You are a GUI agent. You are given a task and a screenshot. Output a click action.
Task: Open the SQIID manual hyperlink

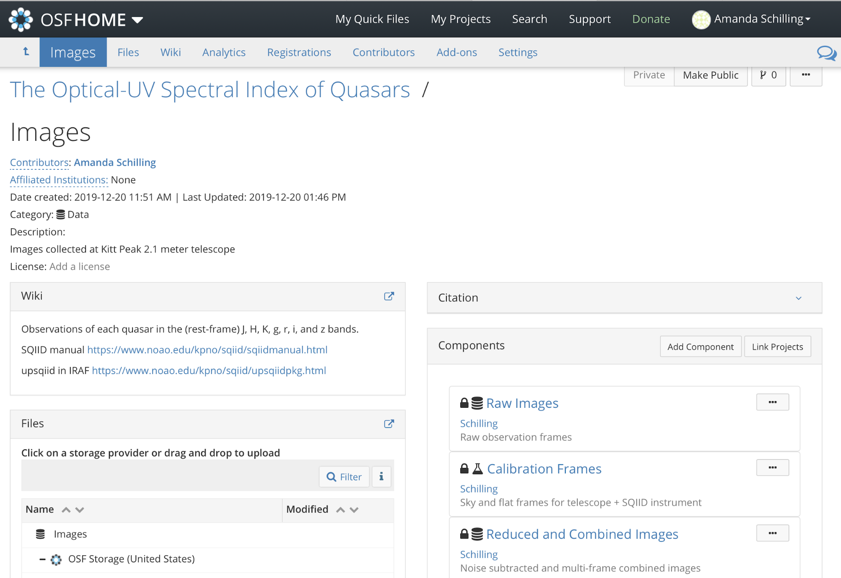click(207, 350)
